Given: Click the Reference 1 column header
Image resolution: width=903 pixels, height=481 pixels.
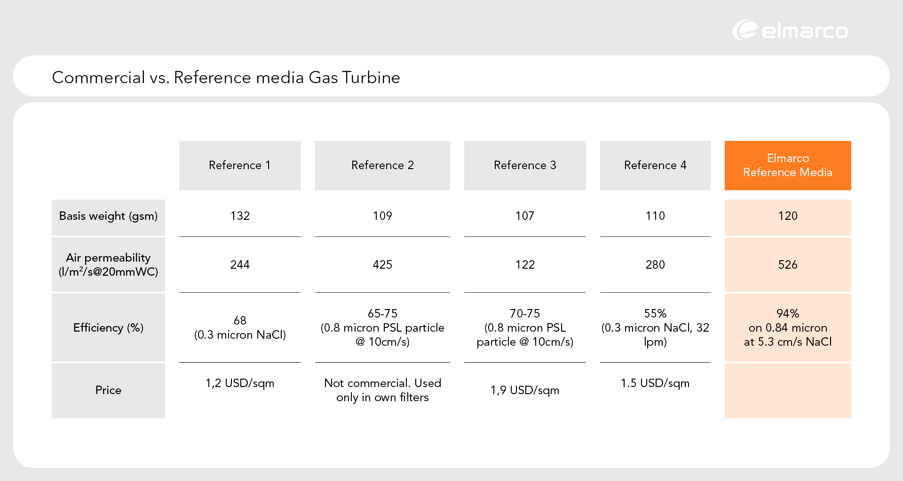Looking at the screenshot, I should [x=240, y=165].
